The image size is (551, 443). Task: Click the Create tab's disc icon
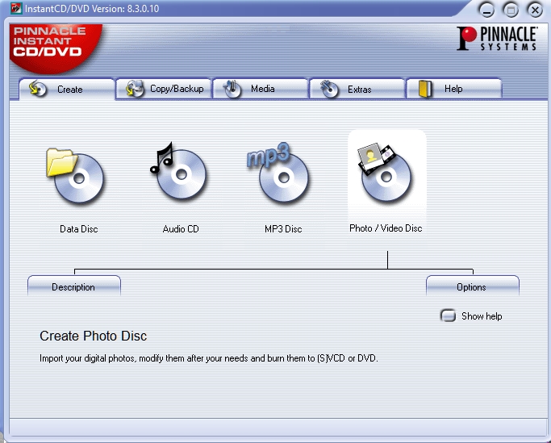point(38,89)
